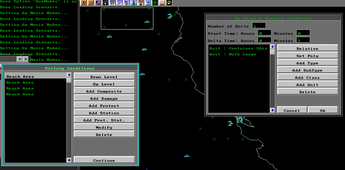The image size is (345, 170).
Task: Click the missile launch toolbar icon
Action: 119,3
